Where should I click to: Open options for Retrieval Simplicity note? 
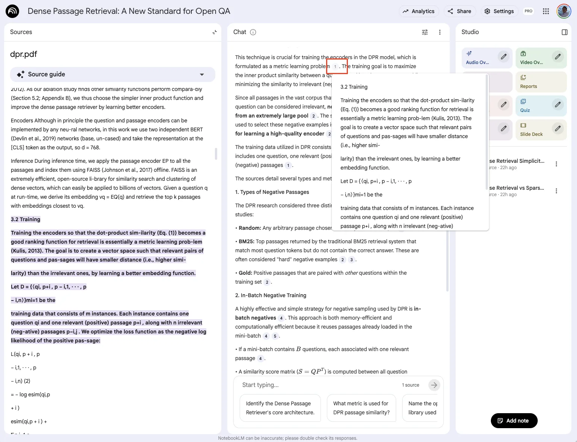click(556, 164)
